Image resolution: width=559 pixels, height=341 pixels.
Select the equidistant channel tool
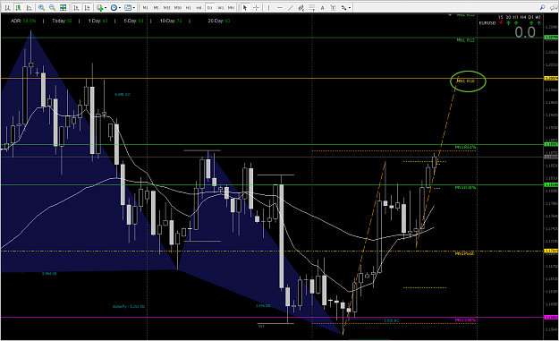(x=301, y=7)
